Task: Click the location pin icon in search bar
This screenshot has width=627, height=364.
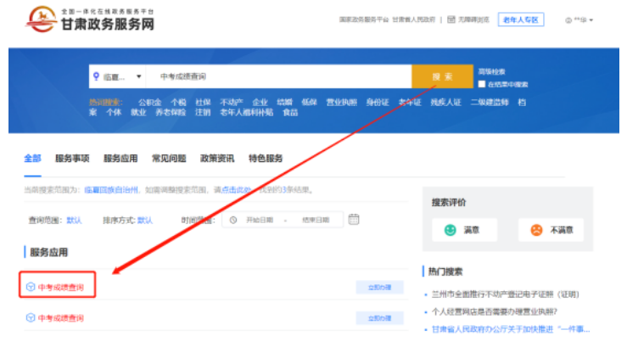Action: 96,76
